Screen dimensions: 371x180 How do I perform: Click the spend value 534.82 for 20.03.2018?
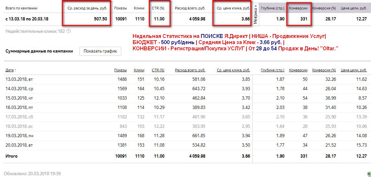coord(198,146)
